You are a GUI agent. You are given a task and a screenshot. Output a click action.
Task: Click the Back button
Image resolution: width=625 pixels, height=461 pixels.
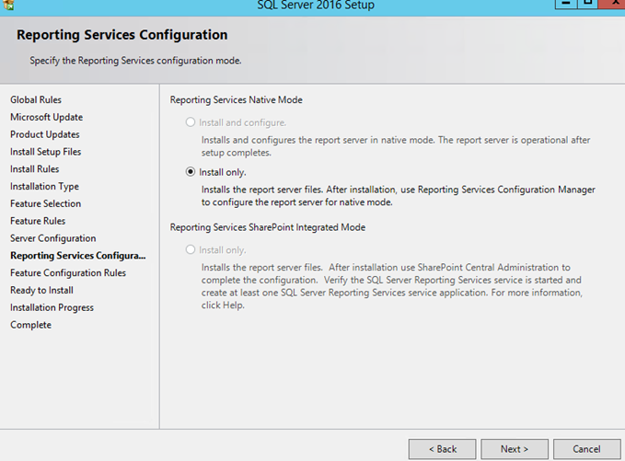point(442,449)
